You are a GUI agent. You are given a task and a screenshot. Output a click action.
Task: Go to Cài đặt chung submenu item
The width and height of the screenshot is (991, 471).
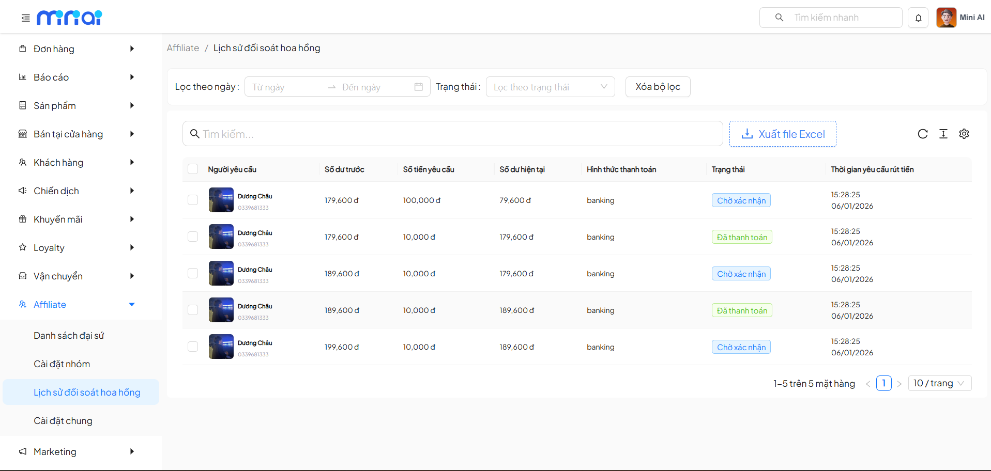pos(63,421)
